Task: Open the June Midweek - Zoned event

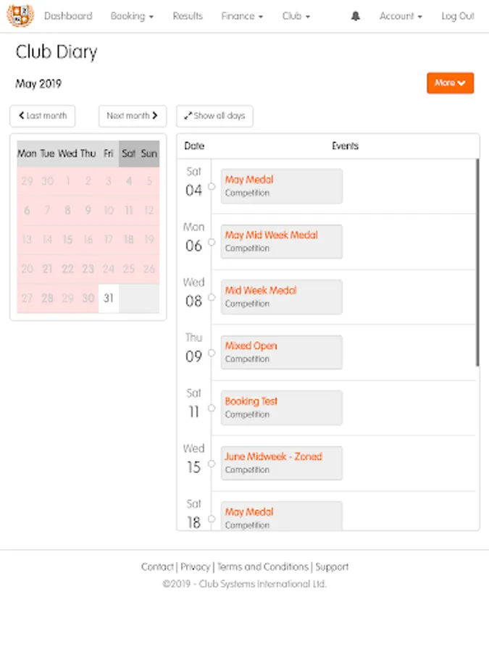Action: coord(273,456)
